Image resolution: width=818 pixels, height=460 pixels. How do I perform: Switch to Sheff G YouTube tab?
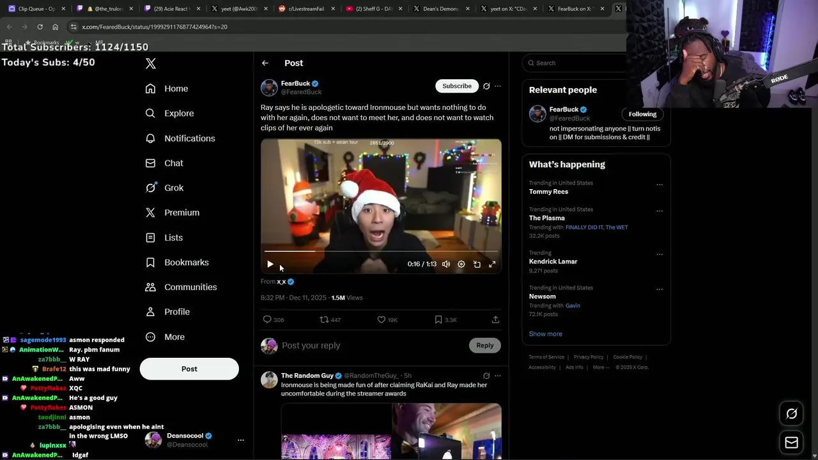click(373, 9)
